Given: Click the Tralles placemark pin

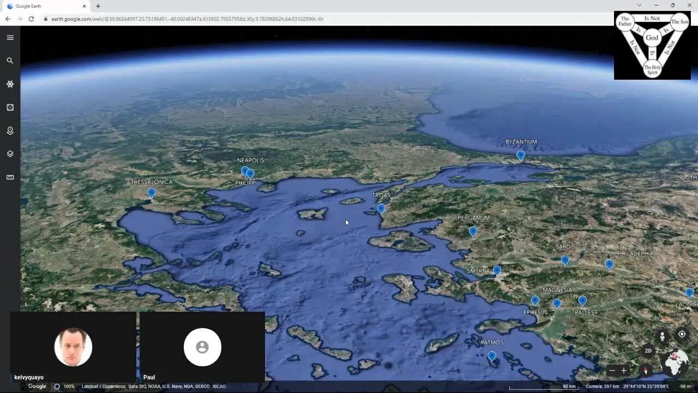Looking at the screenshot, I should click(x=582, y=301).
